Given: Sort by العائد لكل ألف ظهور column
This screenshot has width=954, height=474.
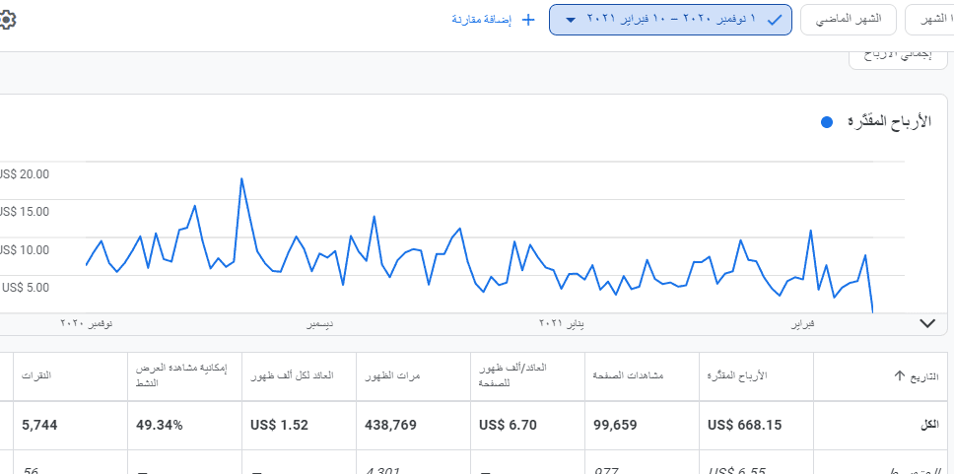Looking at the screenshot, I should coord(293,376).
